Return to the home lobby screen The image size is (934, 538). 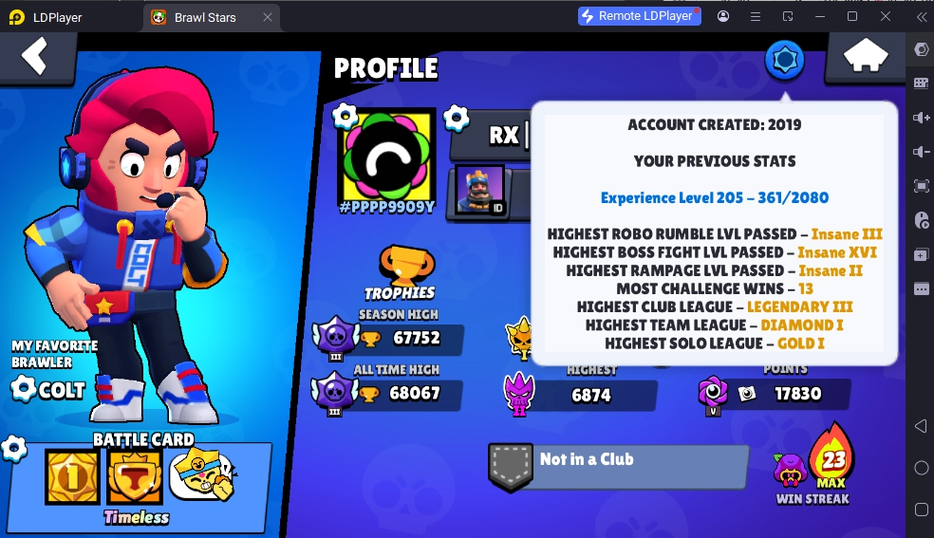[866, 56]
